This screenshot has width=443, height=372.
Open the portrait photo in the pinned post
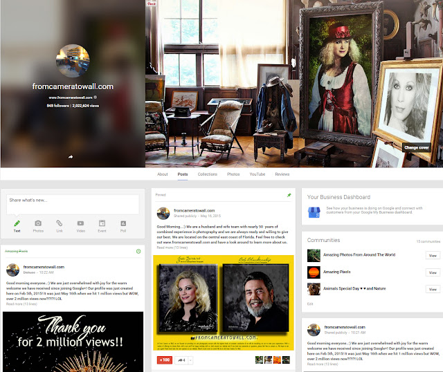[x=224, y=303]
